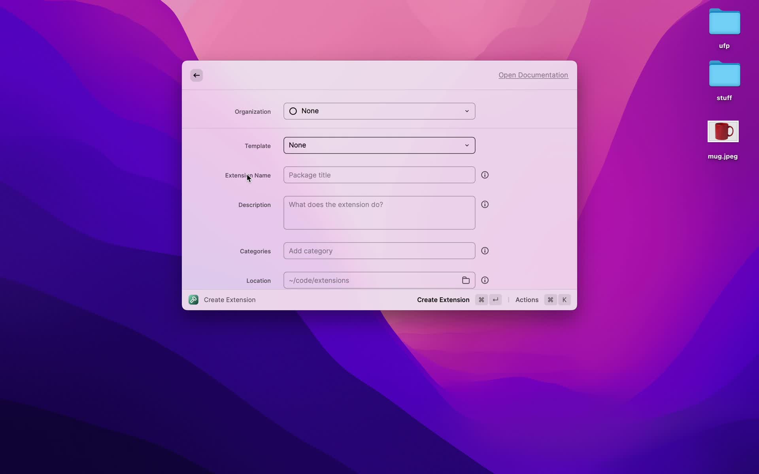759x474 pixels.
Task: Open Documentation link at top right
Action: coord(533,75)
